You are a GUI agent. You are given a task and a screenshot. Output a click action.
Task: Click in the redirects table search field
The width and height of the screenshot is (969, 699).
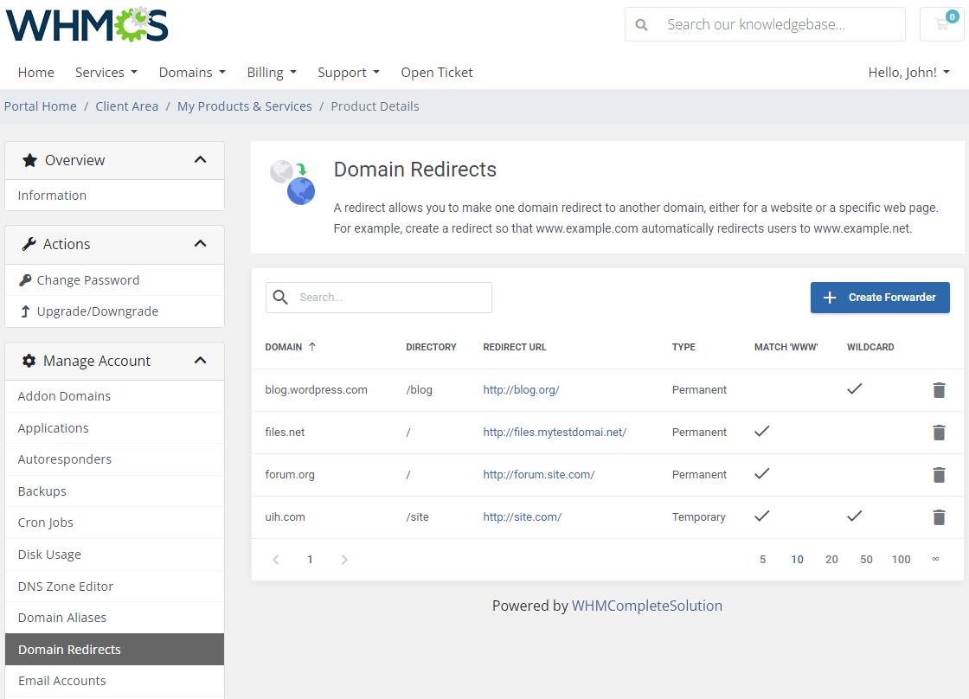[379, 298]
